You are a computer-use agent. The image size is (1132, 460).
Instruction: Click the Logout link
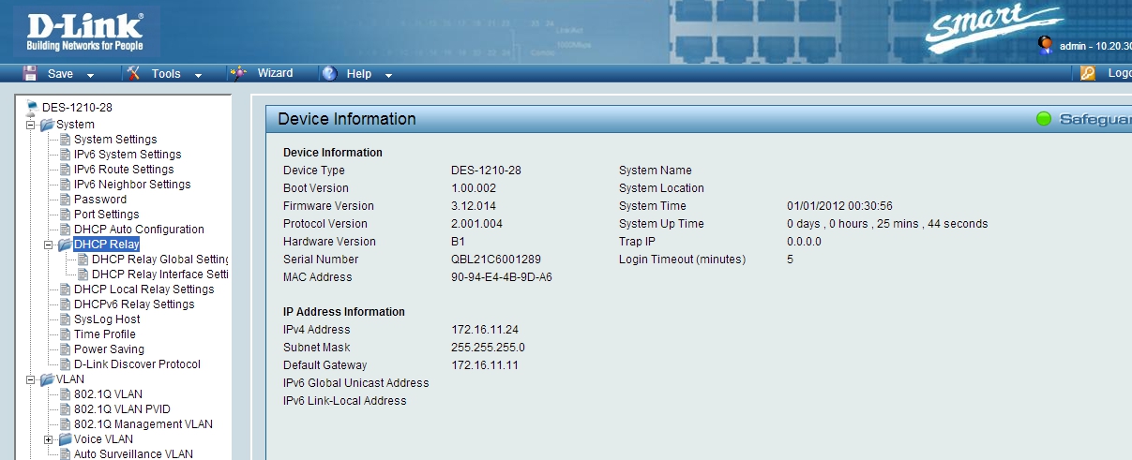point(1120,73)
